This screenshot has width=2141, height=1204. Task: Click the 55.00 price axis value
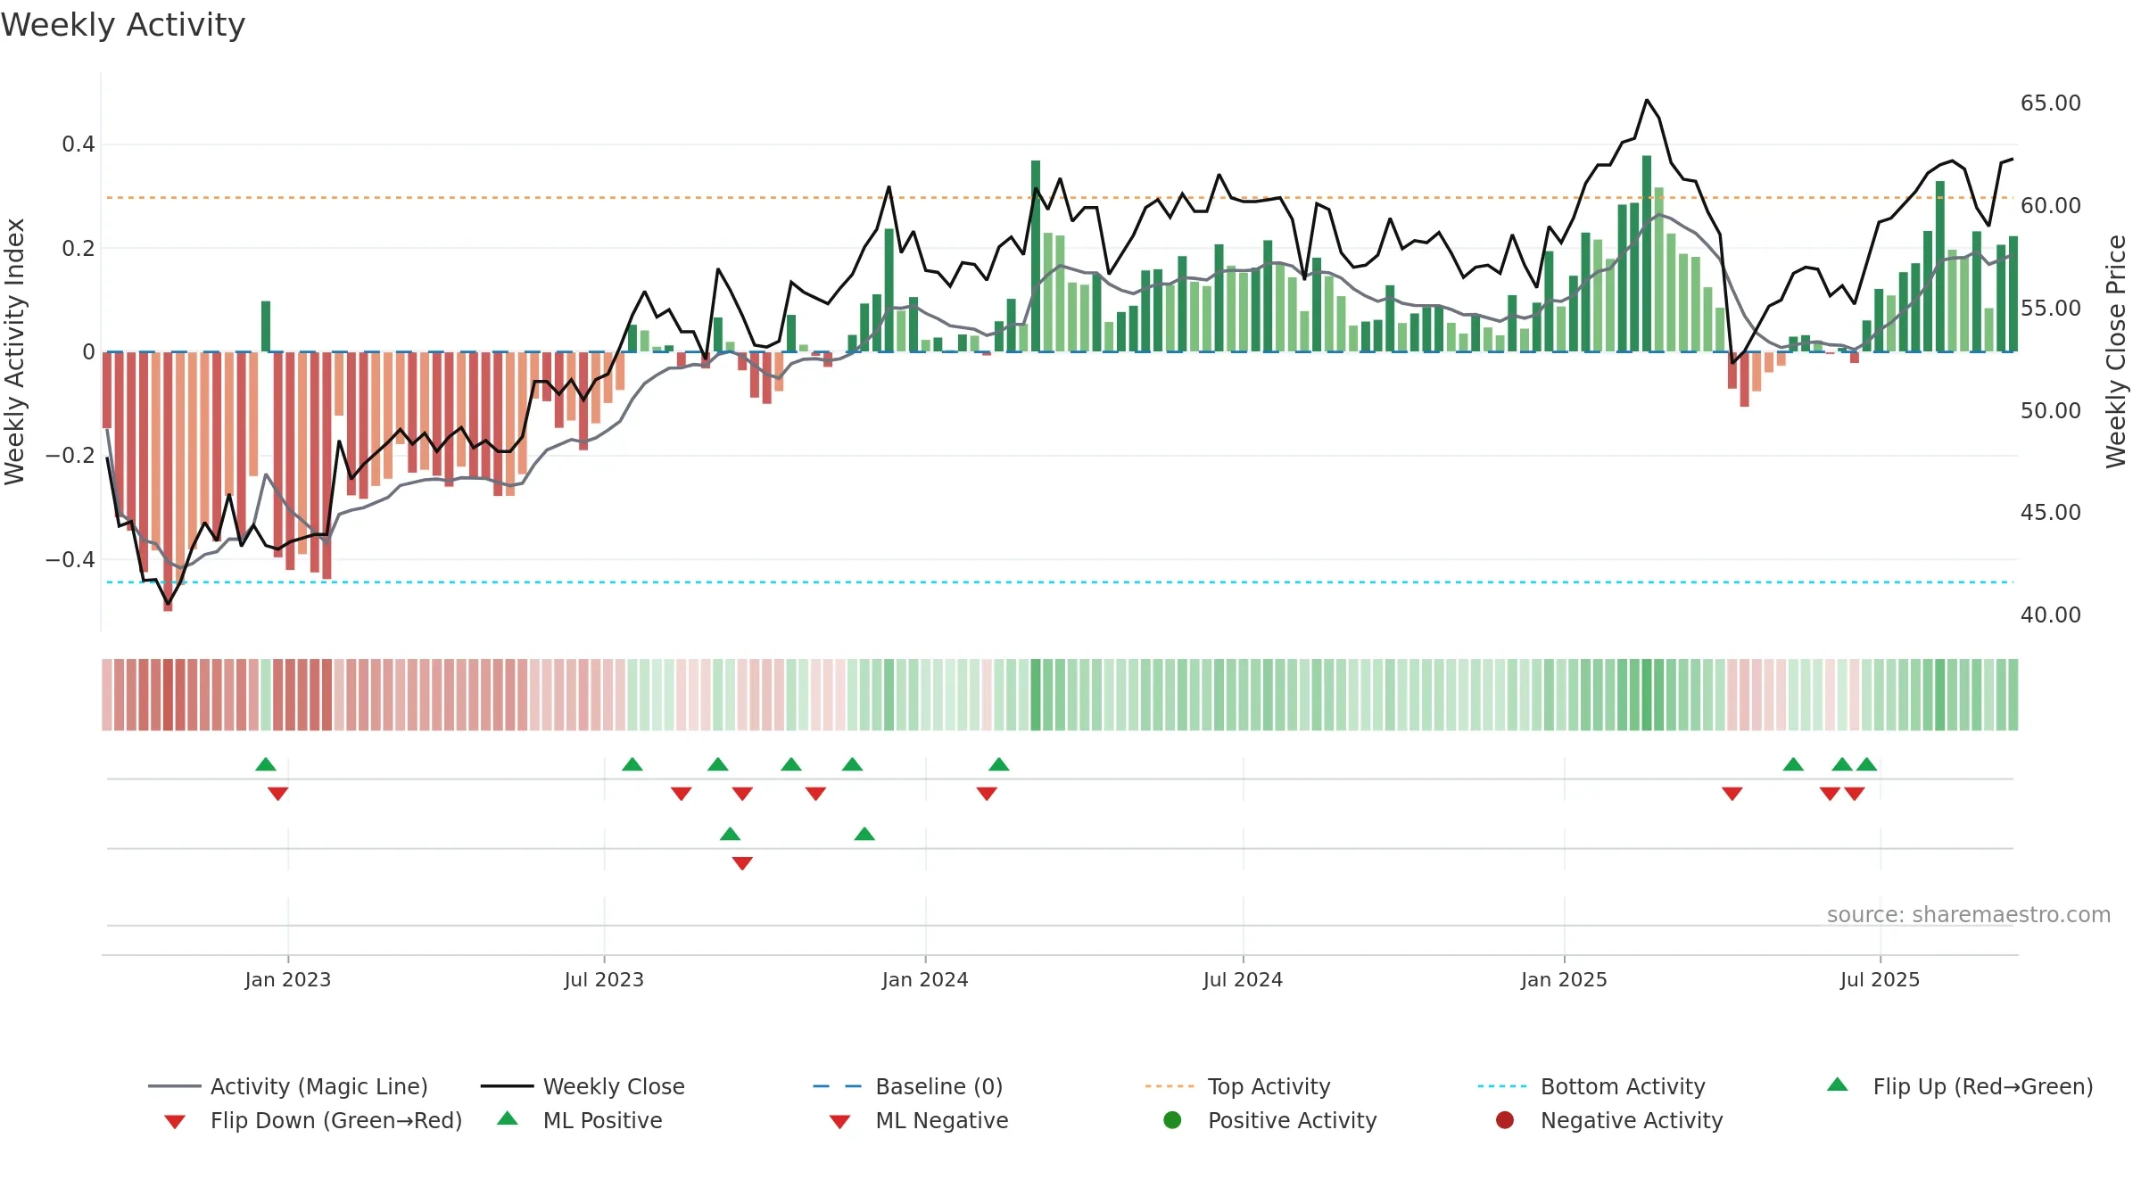(2051, 309)
